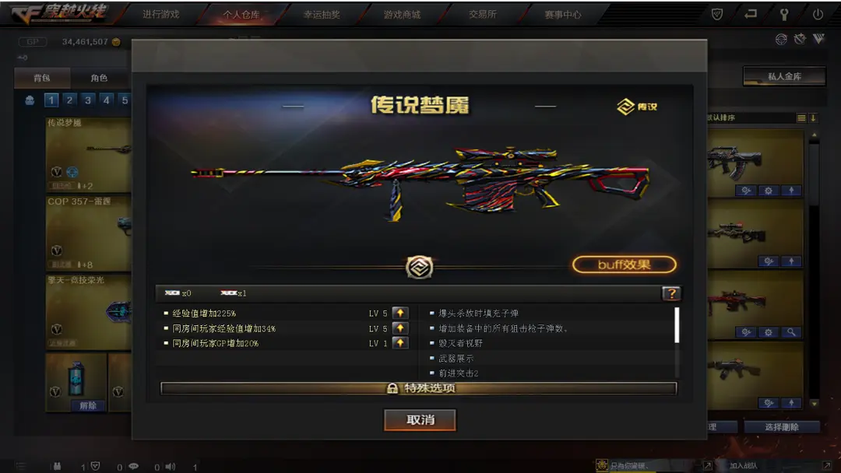Click the attribute list scrollbar thumb
841x473 pixels.
click(677, 324)
